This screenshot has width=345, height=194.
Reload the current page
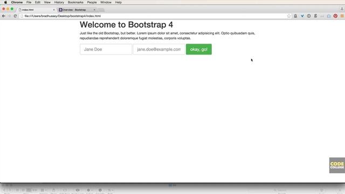[15, 16]
